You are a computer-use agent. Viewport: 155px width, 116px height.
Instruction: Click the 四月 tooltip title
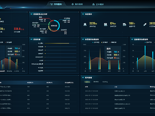pos(108,49)
